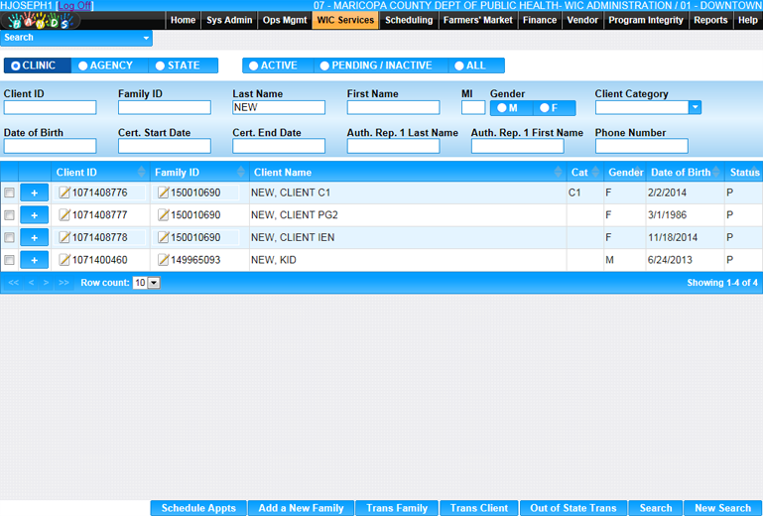Sort table using Family ID sort arrows
763x516 pixels.
(240, 173)
